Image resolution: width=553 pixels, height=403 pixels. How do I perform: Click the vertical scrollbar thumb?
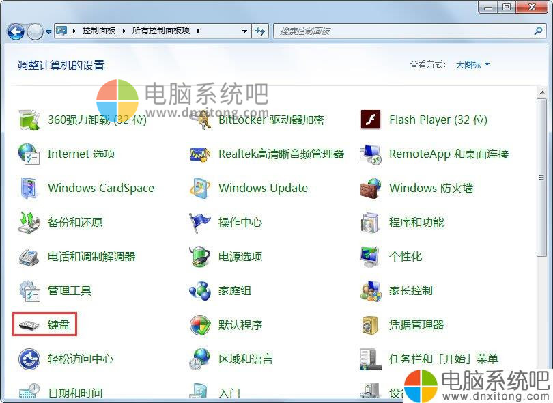(x=541, y=178)
